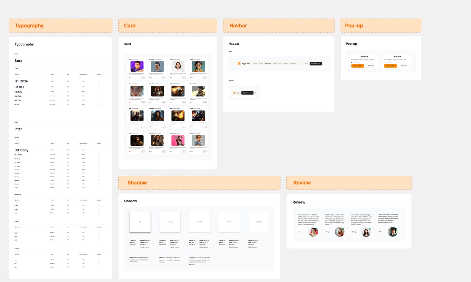The image size is (471, 282).
Task: Click the smiling woman in white card image
Action: tap(178, 66)
